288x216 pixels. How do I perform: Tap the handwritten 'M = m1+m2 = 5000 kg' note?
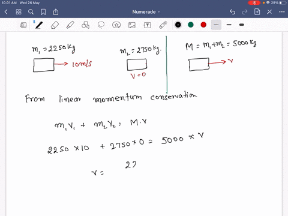coord(221,45)
